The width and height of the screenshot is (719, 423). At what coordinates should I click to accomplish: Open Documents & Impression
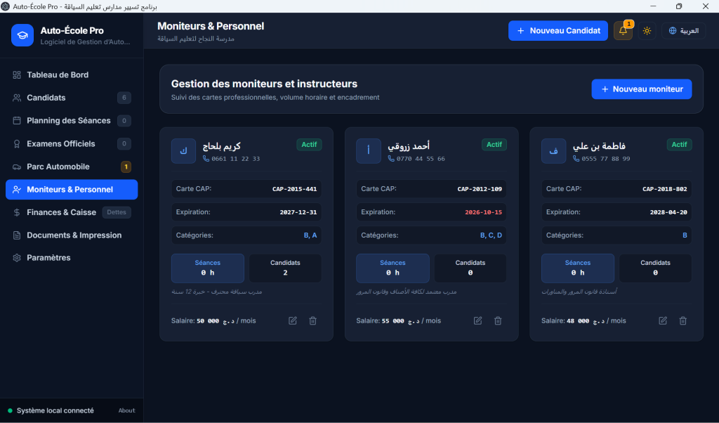(72, 235)
